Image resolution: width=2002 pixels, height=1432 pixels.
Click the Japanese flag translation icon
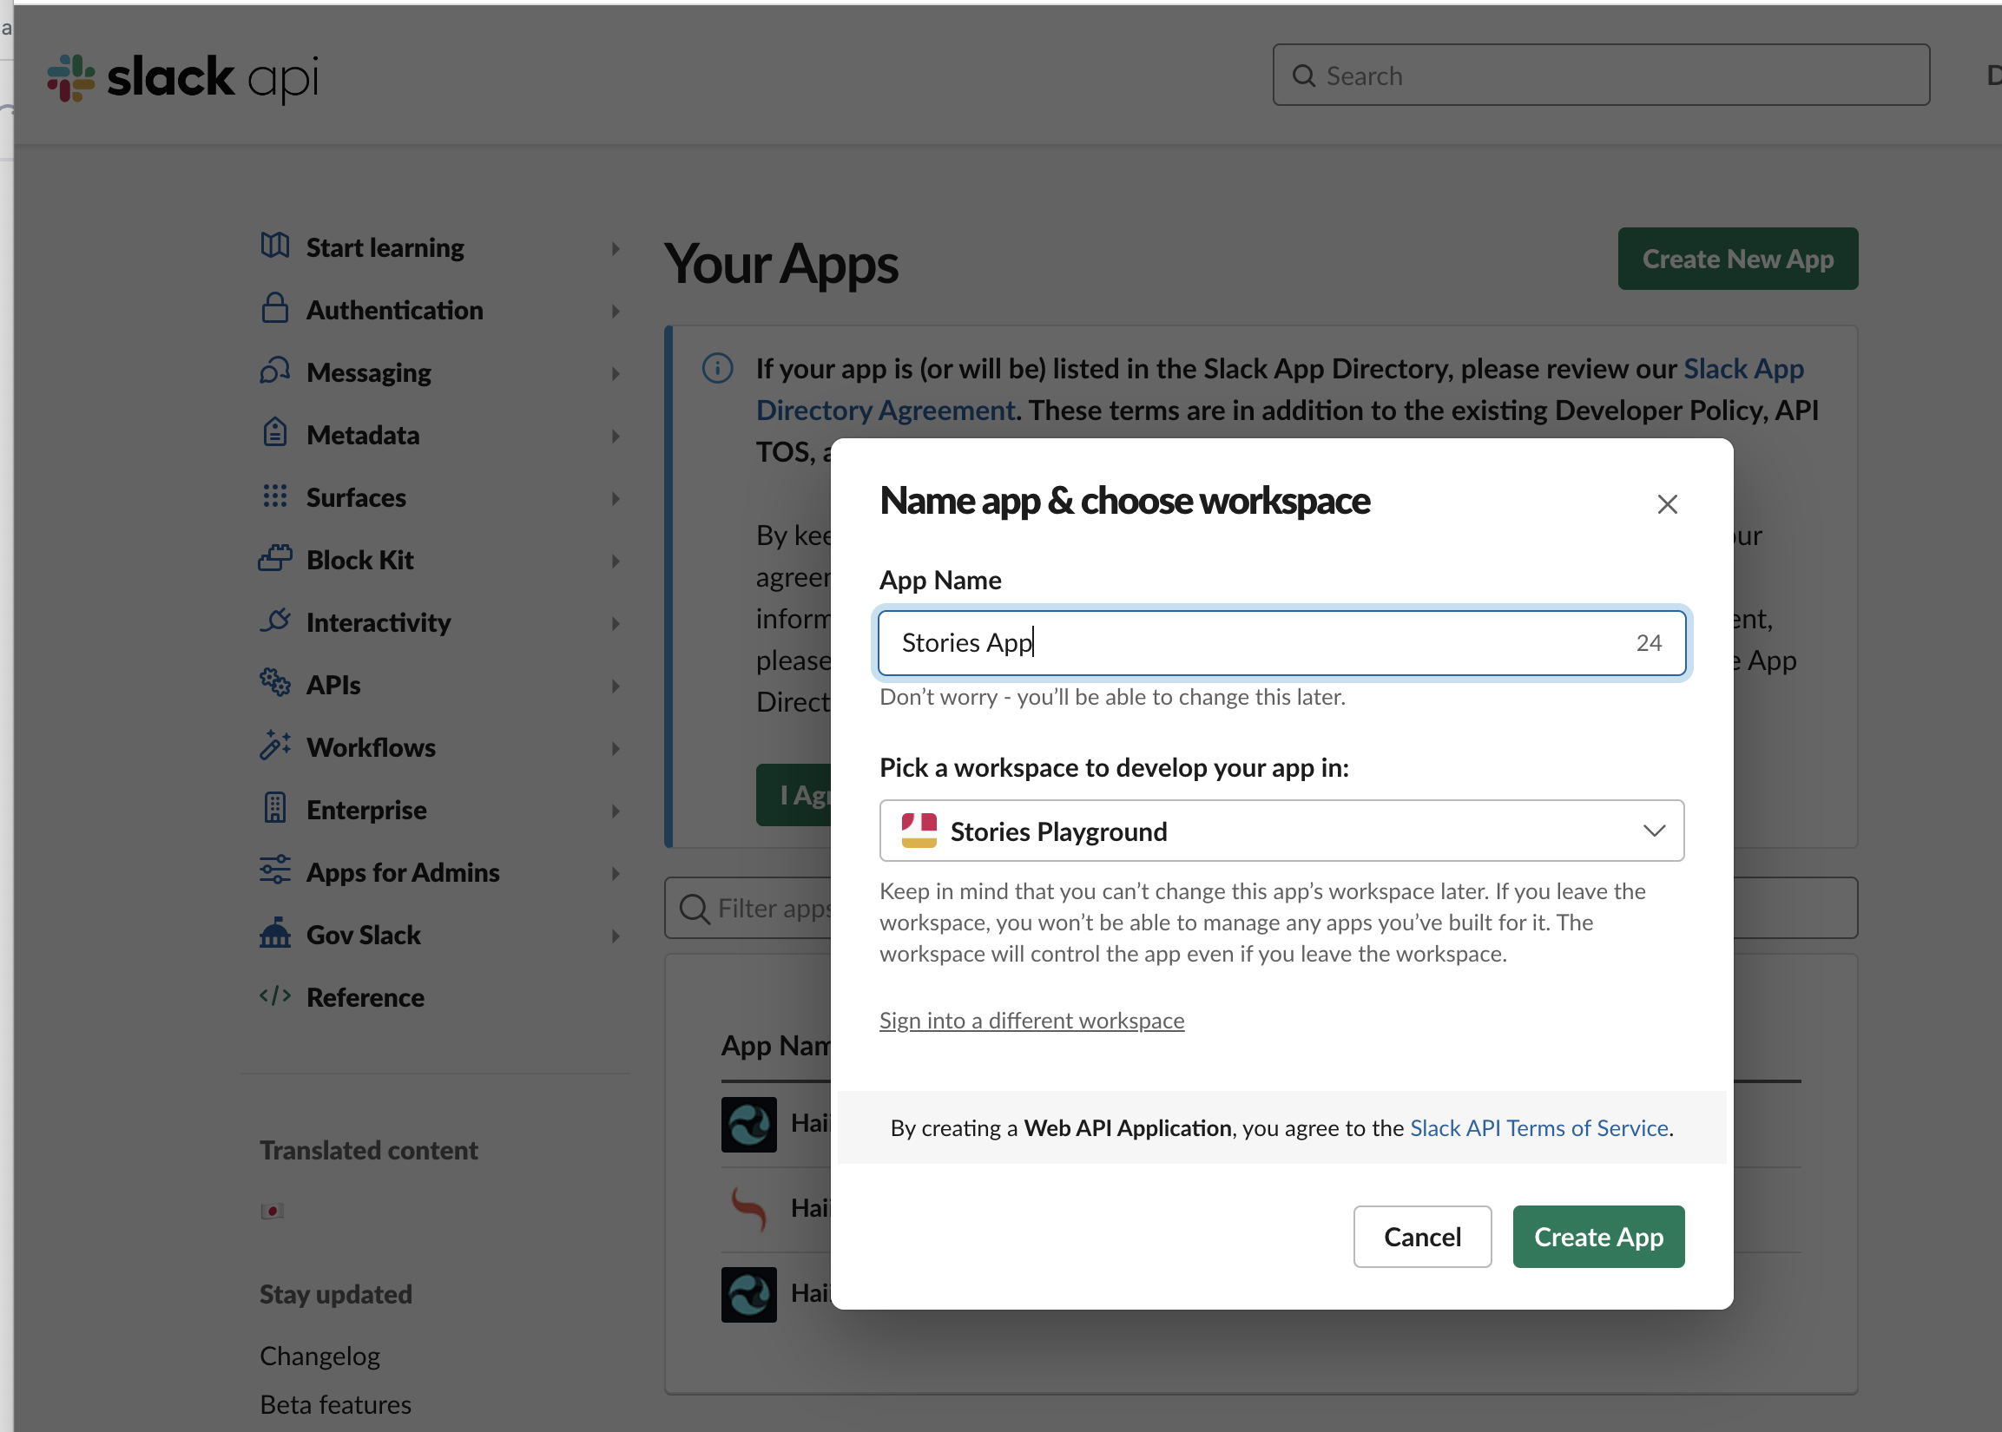[272, 1211]
